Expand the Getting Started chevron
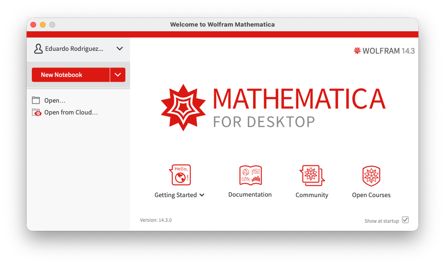The image size is (445, 266). coord(202,195)
